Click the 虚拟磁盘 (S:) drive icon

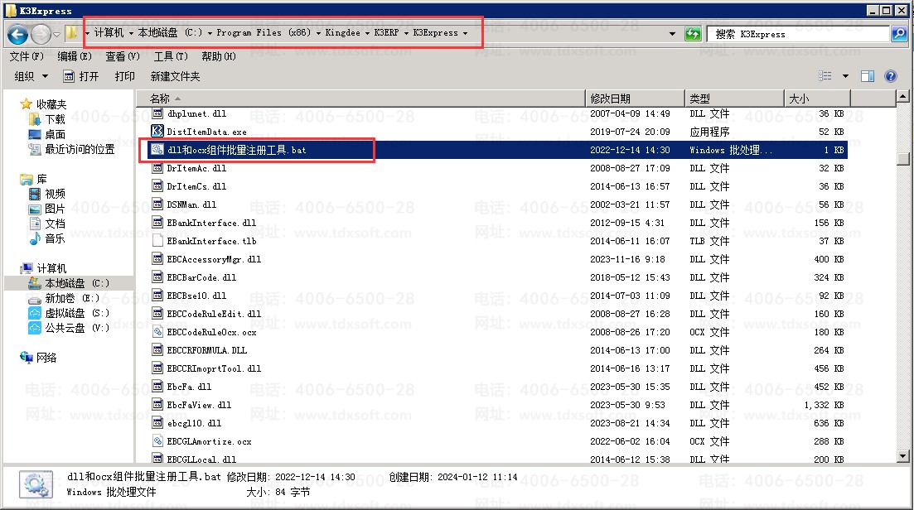(35, 313)
